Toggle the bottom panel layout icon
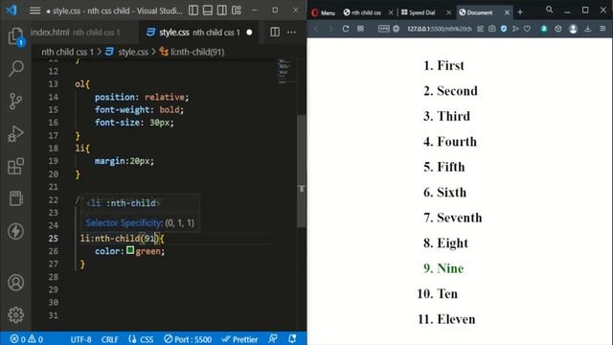This screenshot has width=613, height=345. (208, 11)
